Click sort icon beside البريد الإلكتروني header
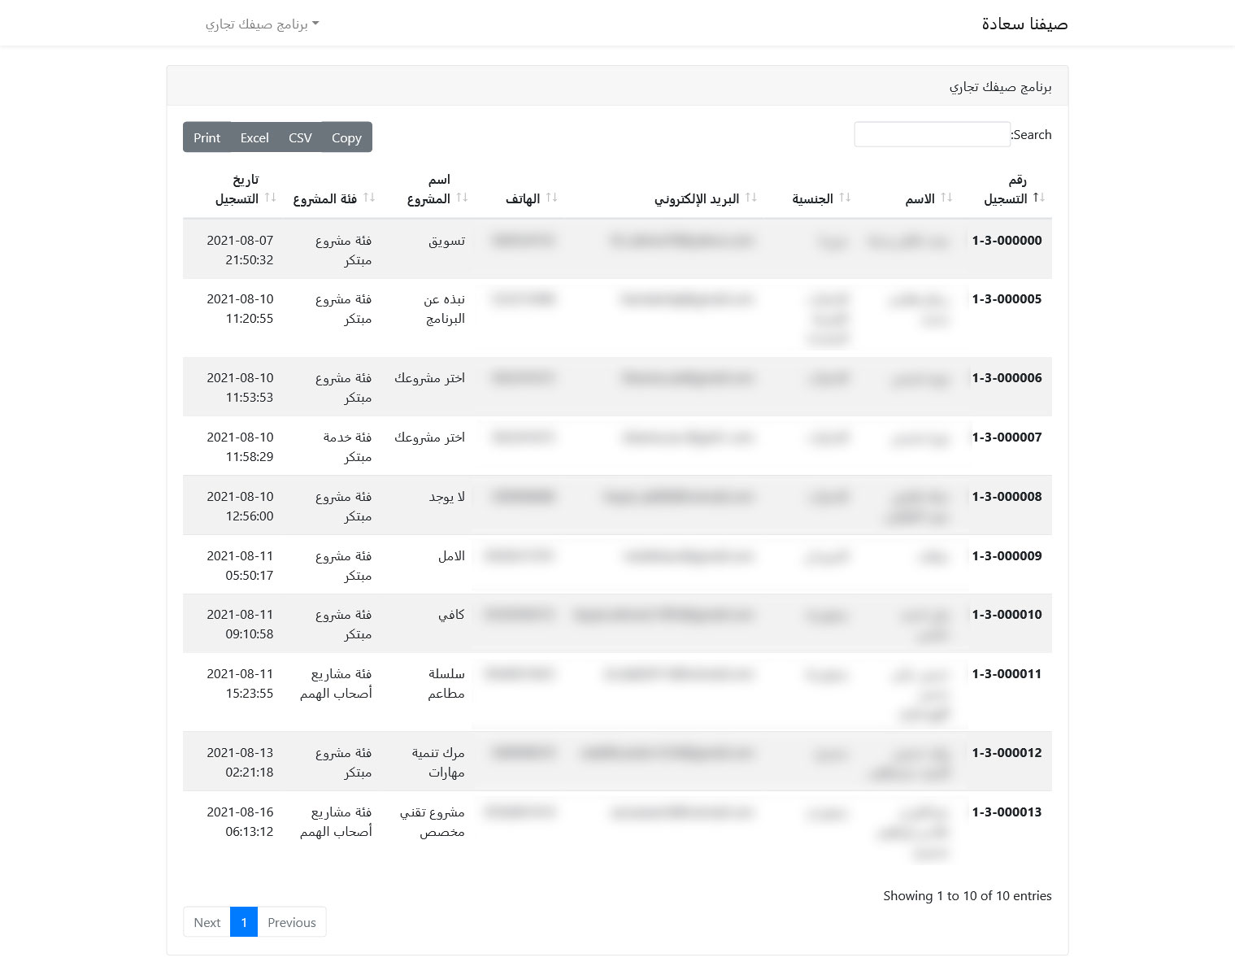Image resolution: width=1235 pixels, height=975 pixels. [750, 198]
